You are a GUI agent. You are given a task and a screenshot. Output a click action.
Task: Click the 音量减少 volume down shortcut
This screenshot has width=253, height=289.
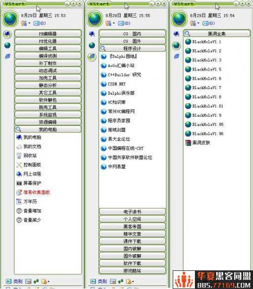coord(29,220)
